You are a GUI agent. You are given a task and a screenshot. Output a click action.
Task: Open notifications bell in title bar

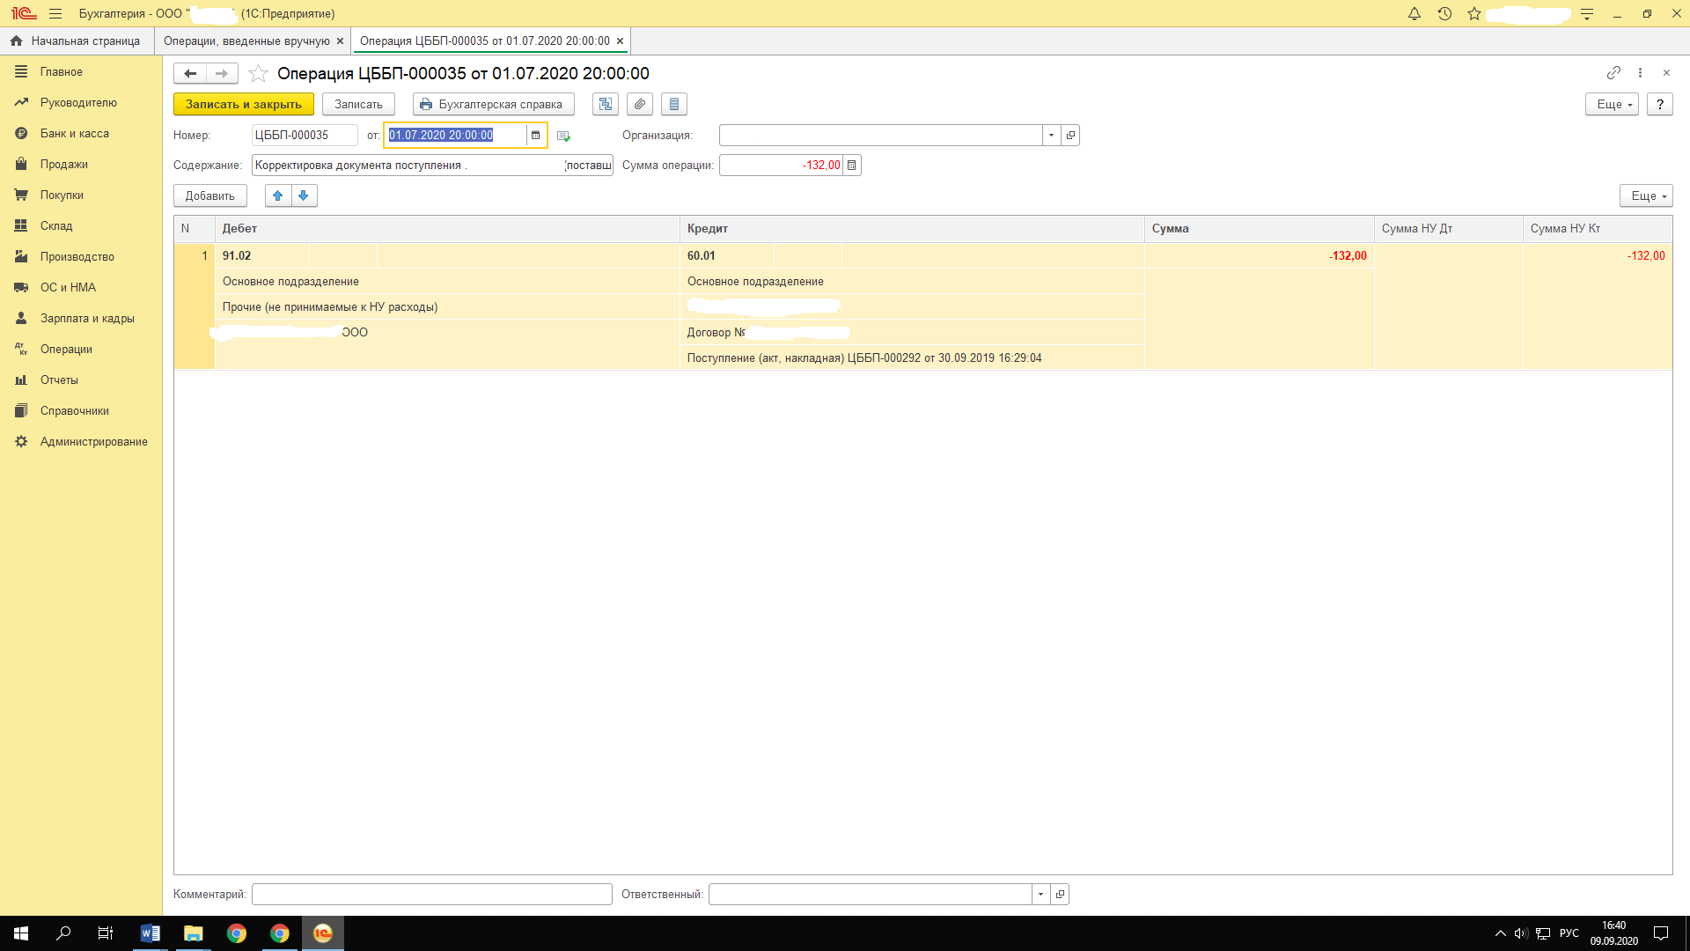point(1414,14)
